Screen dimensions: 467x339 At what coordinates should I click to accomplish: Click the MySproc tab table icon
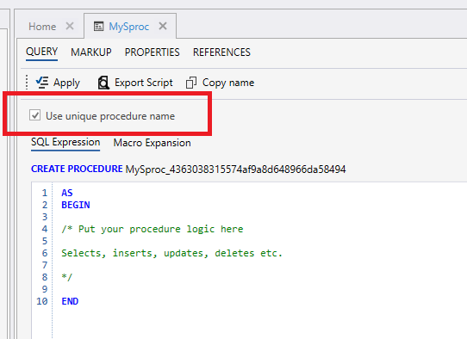[98, 26]
